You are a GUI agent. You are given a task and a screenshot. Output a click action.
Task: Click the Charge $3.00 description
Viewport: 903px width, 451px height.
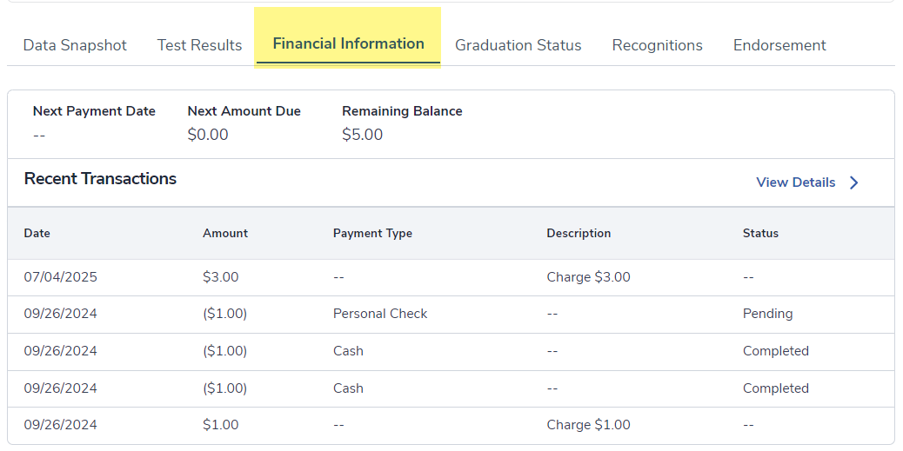[588, 277]
